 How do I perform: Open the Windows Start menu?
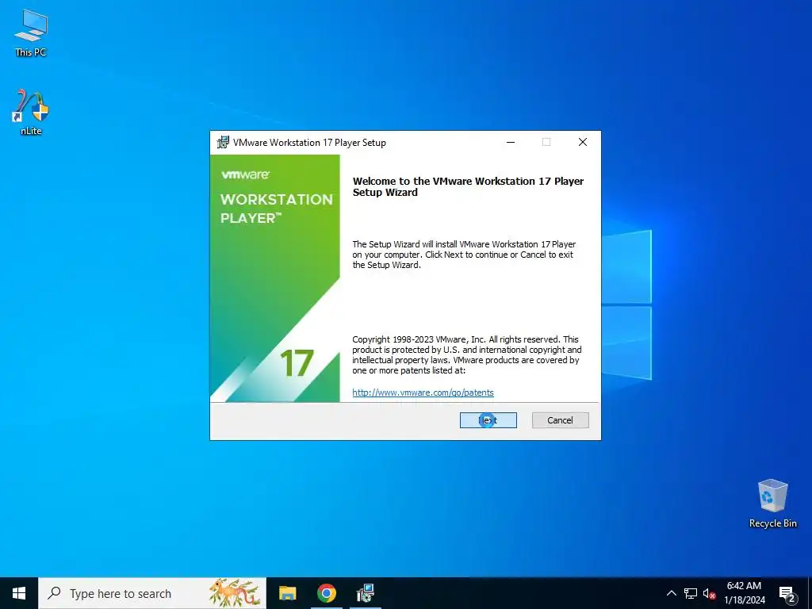tap(19, 593)
